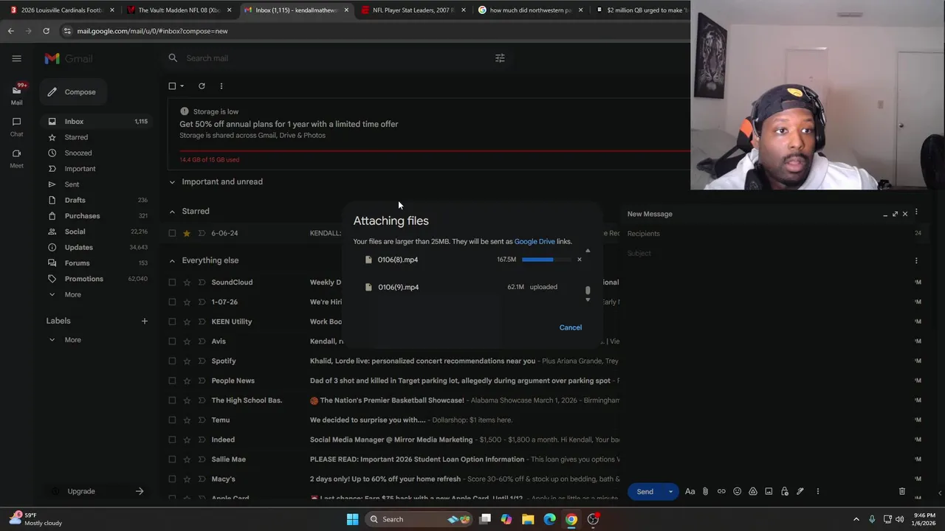Cancel the attaching files dialog
Image resolution: width=945 pixels, height=531 pixels.
click(x=571, y=327)
